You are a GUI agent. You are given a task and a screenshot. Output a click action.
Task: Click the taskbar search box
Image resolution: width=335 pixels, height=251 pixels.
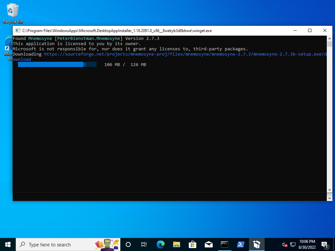[68, 244]
